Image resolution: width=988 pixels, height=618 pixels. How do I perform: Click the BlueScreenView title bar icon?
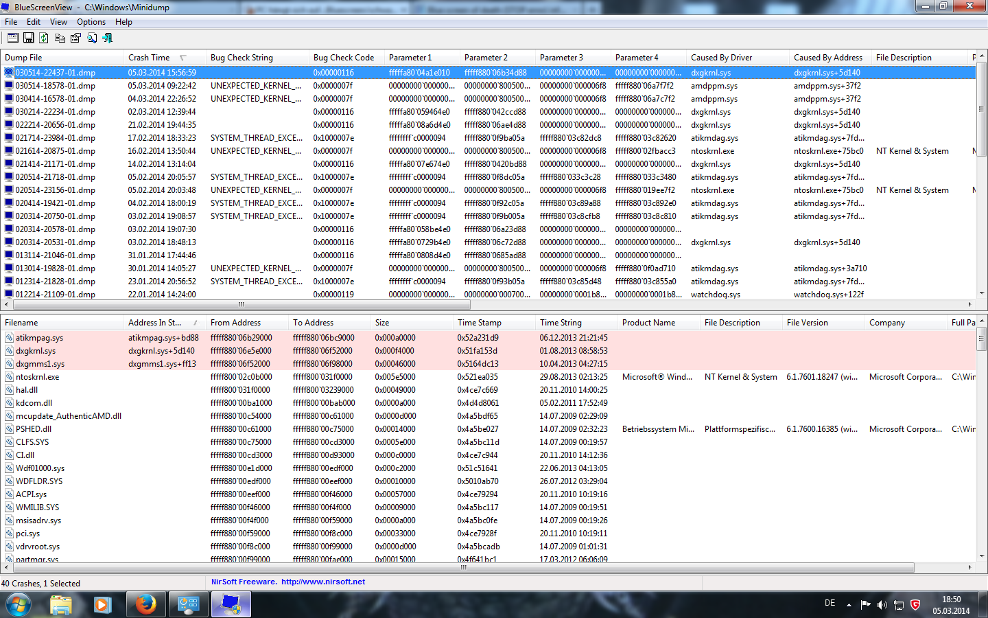7,7
